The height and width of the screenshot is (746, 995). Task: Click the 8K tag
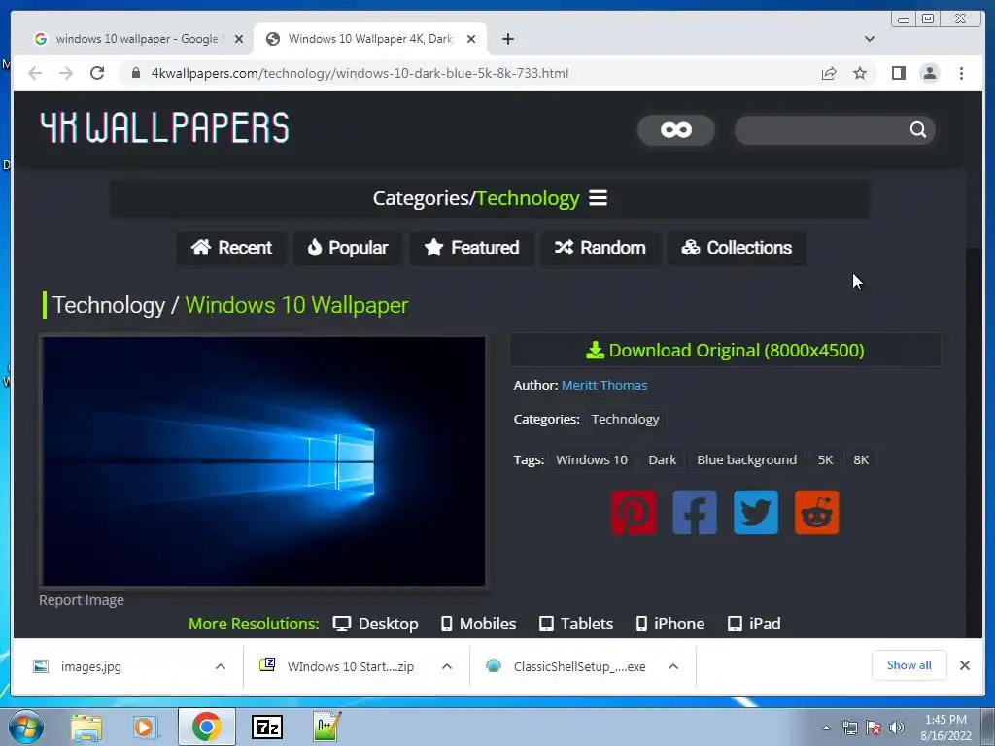(861, 459)
